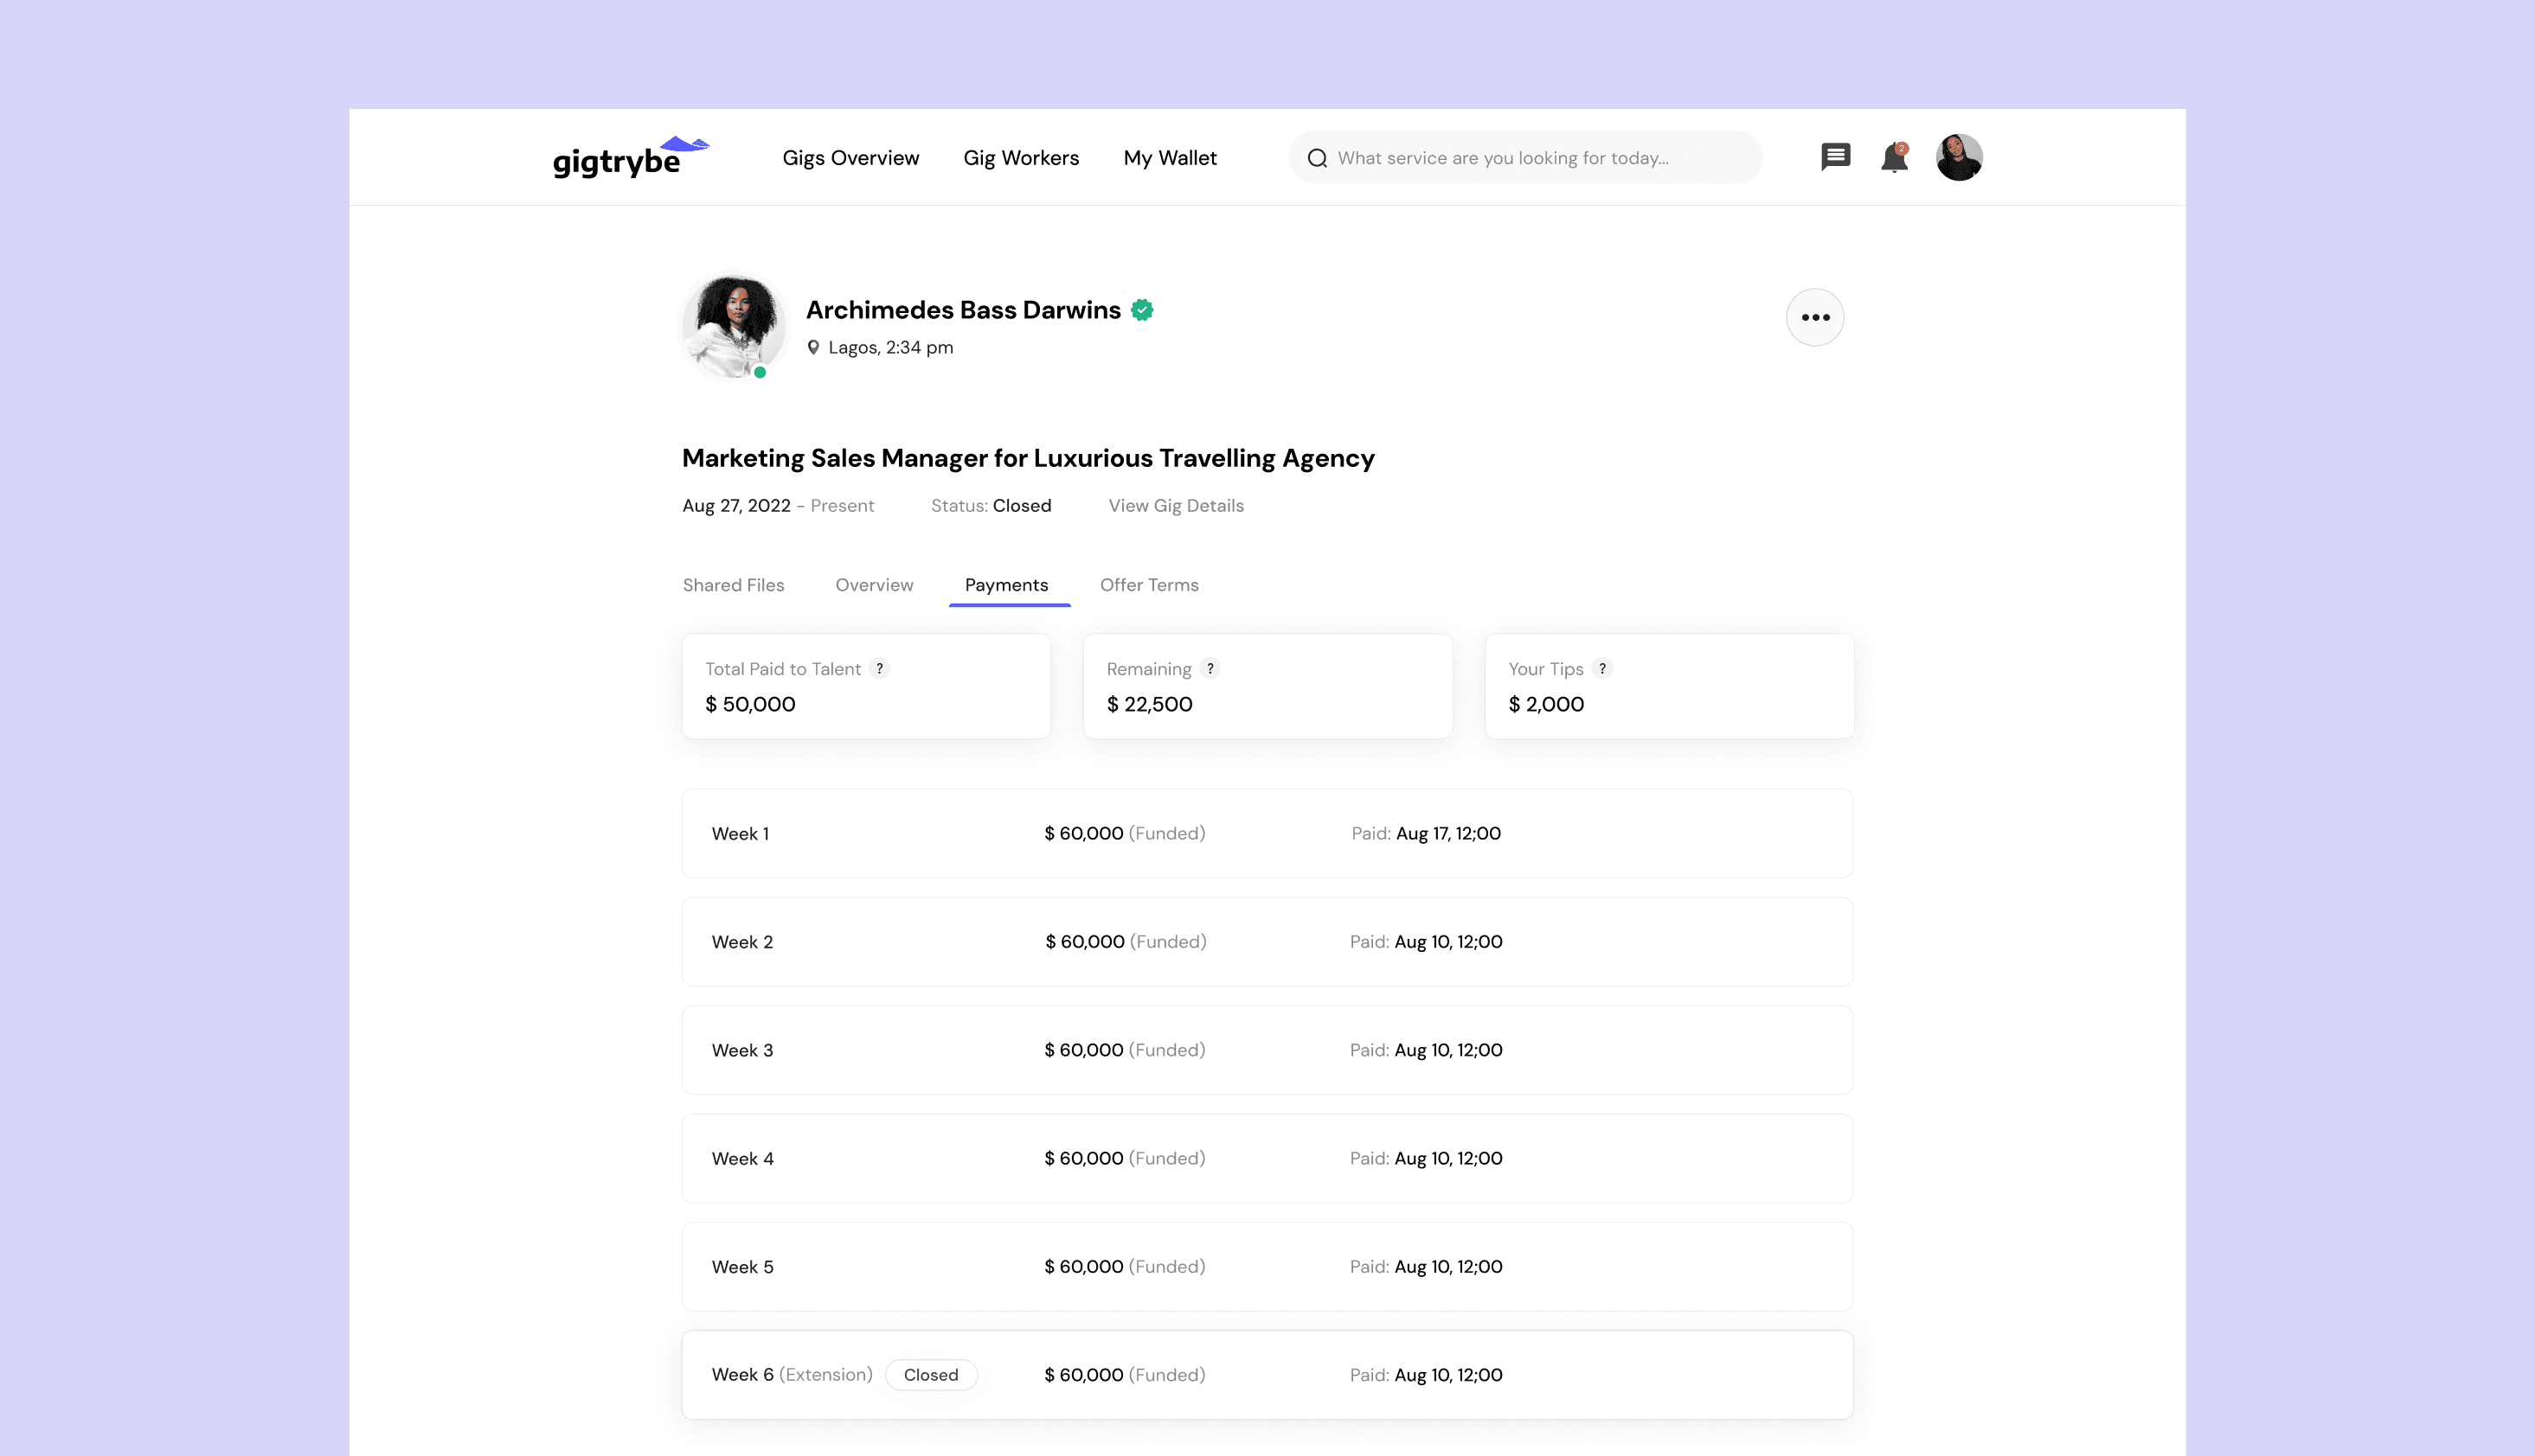Click Archimedes profile photo
The image size is (2535, 1456).
[x=734, y=327]
